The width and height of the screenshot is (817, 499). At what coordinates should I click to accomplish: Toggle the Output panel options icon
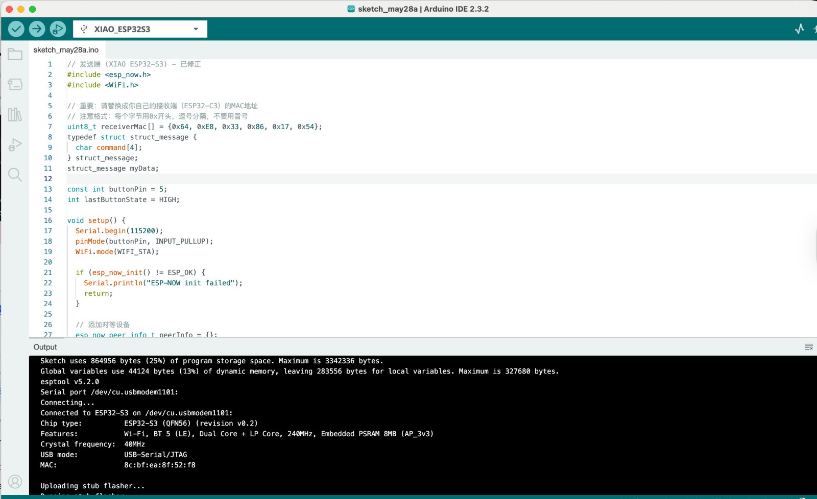click(808, 347)
